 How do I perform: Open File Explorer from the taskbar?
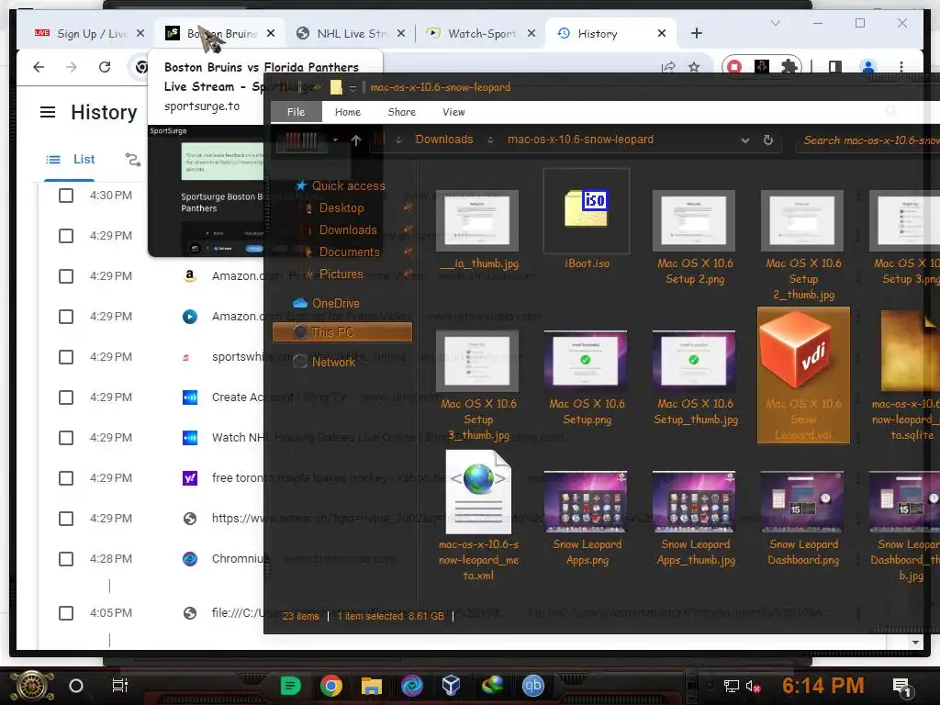click(x=371, y=685)
